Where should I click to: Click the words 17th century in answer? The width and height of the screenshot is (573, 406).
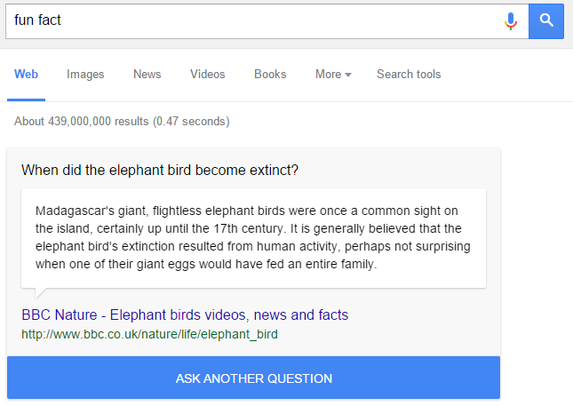248,228
